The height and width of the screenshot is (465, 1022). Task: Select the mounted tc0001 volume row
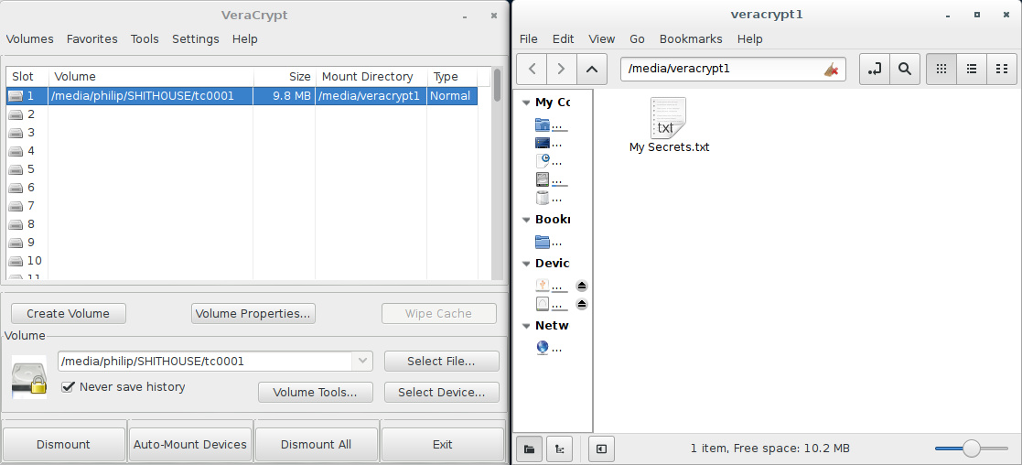point(242,96)
